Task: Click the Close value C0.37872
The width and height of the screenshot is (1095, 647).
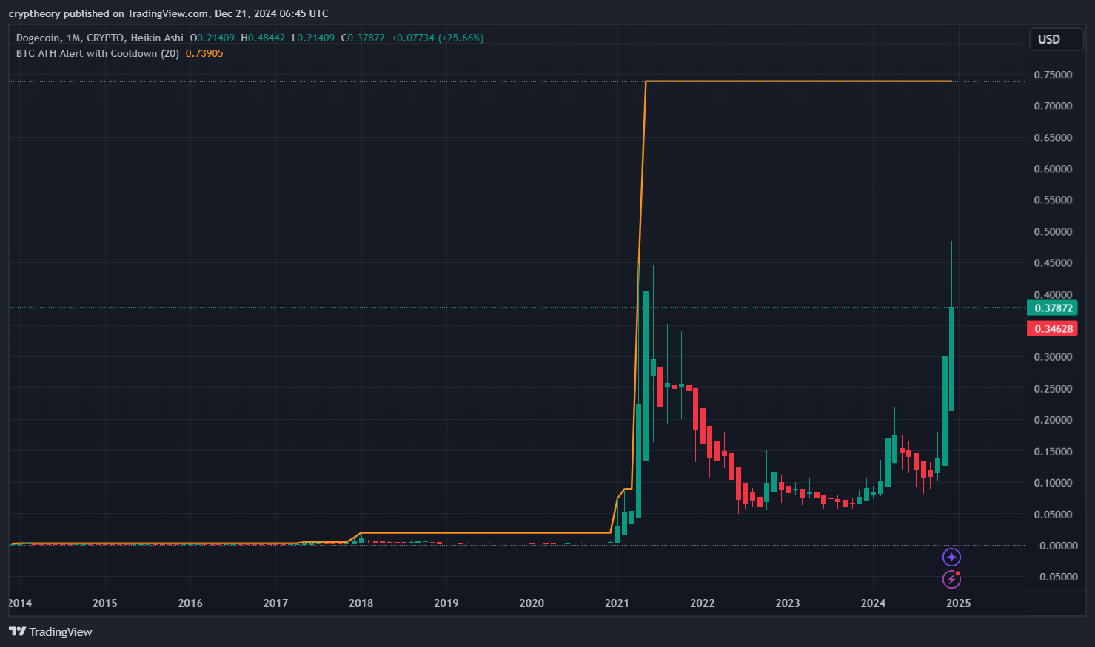Action: coord(363,38)
